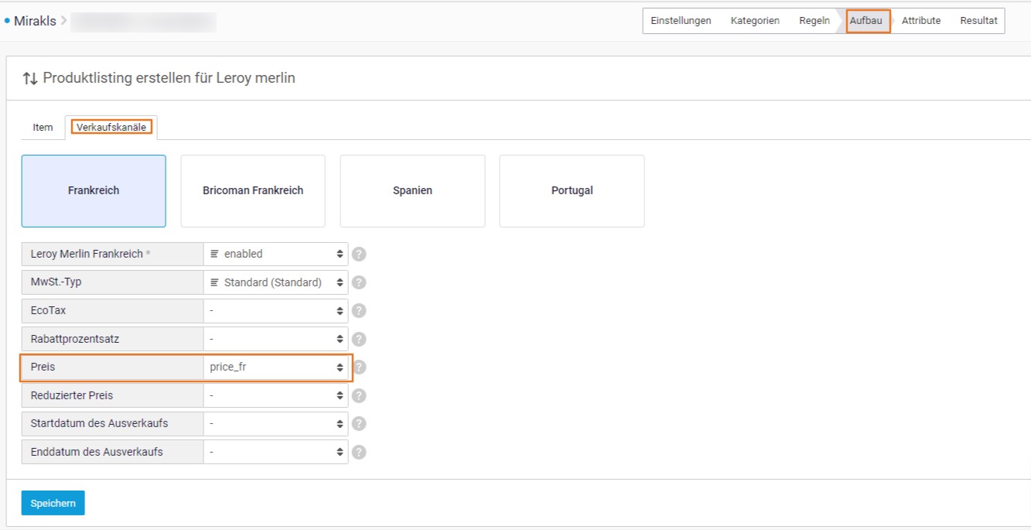Screen dimensions: 1031x530
Task: Open the Leroy Merlin Frankreich enabled dropdown
Action: [276, 254]
